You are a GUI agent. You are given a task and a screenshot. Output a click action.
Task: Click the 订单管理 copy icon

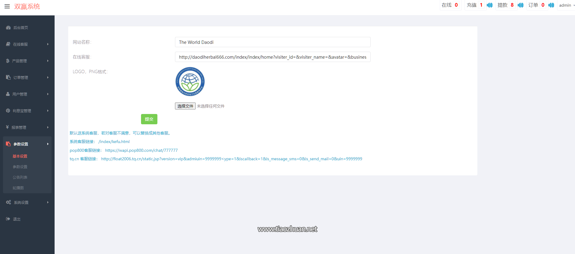8,77
